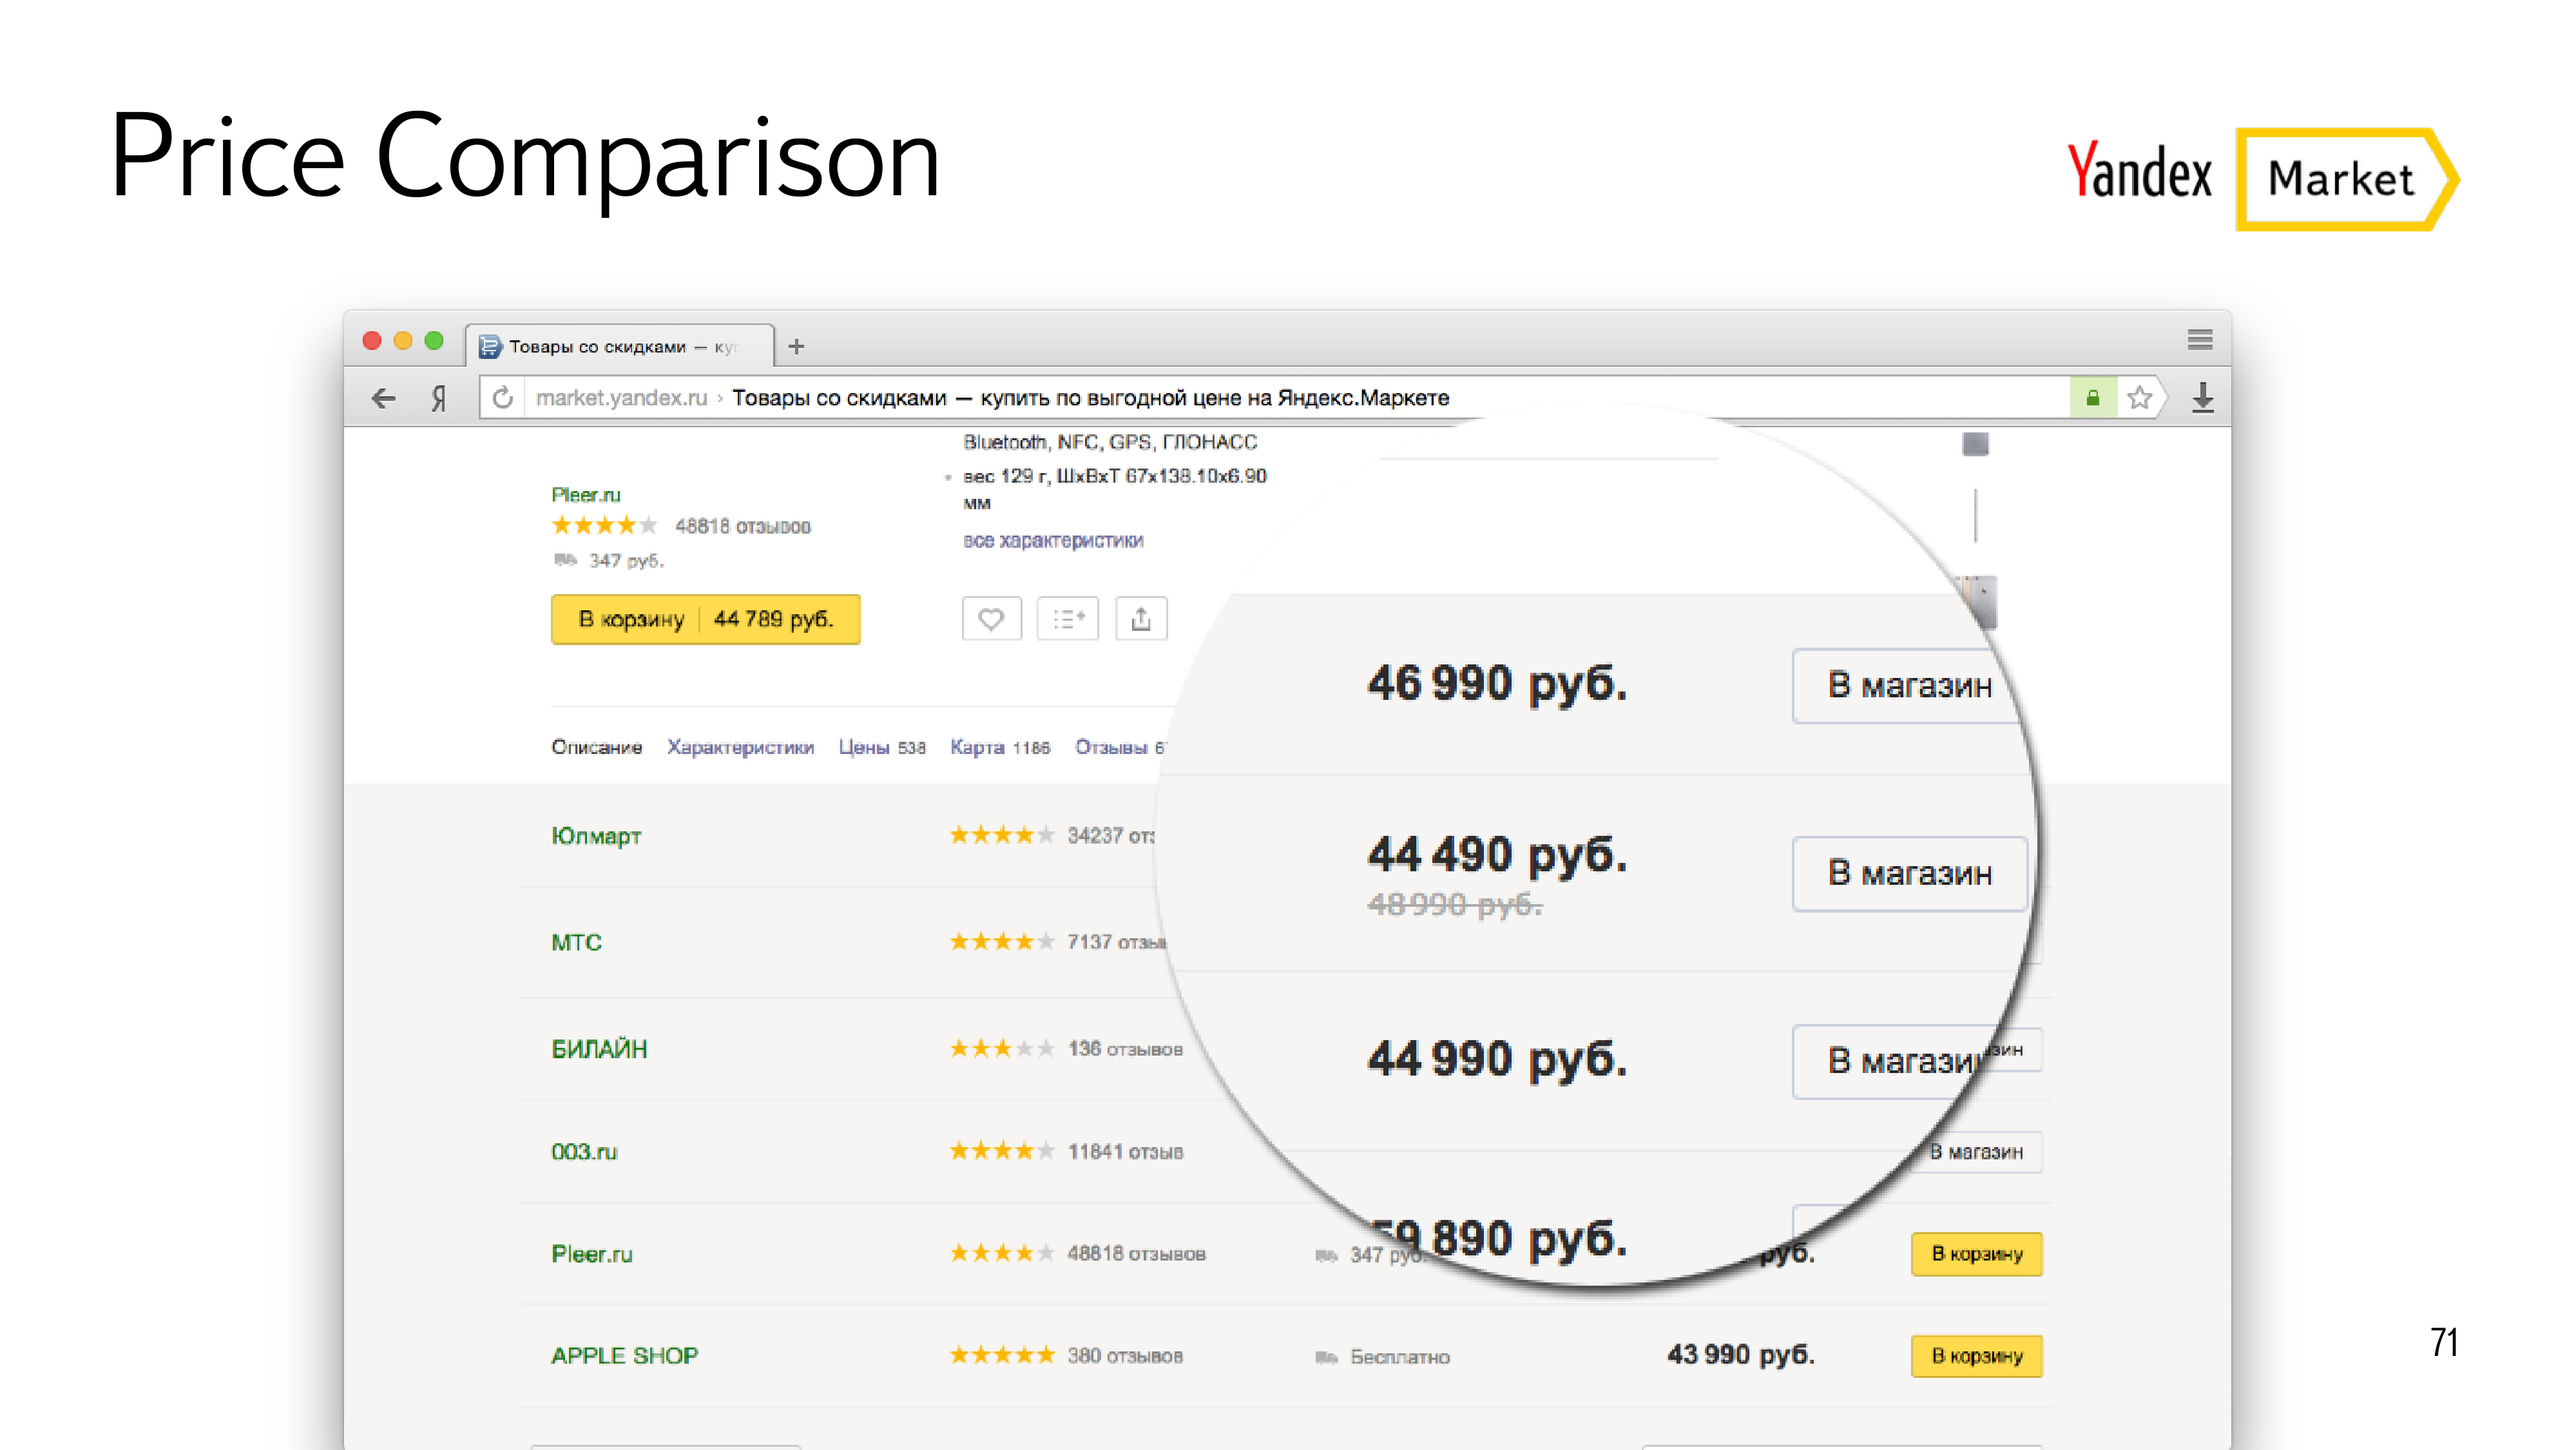The height and width of the screenshot is (1450, 2576).
Task: Click 003.ru 11841 reviews text
Action: [x=1125, y=1152]
